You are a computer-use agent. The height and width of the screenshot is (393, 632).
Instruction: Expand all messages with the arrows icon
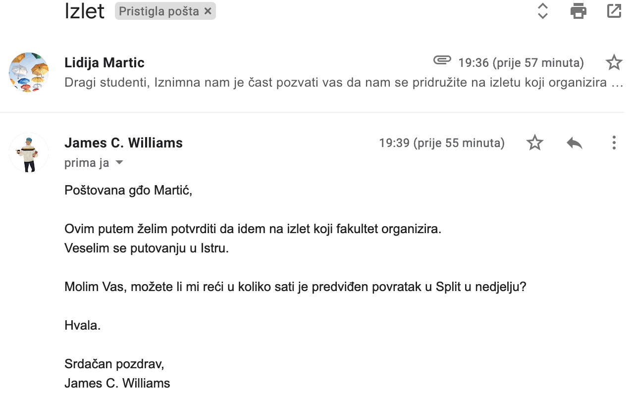[x=543, y=11]
